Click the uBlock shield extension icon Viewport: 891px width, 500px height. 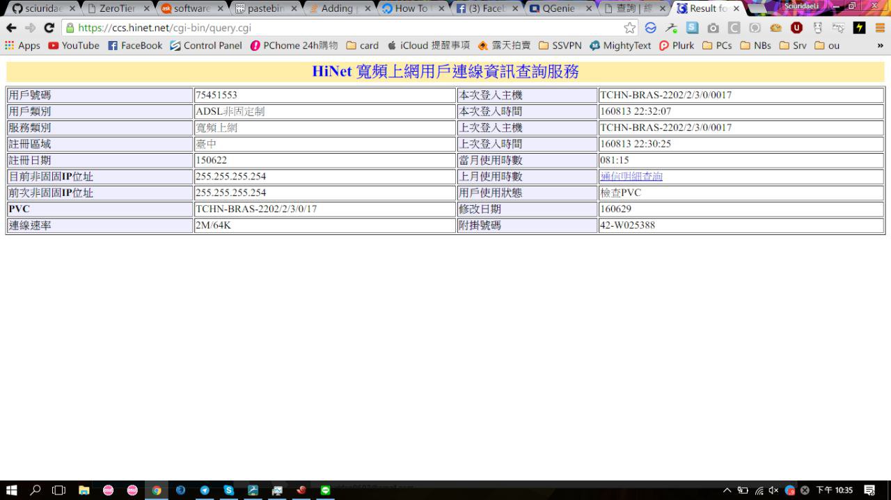[797, 28]
